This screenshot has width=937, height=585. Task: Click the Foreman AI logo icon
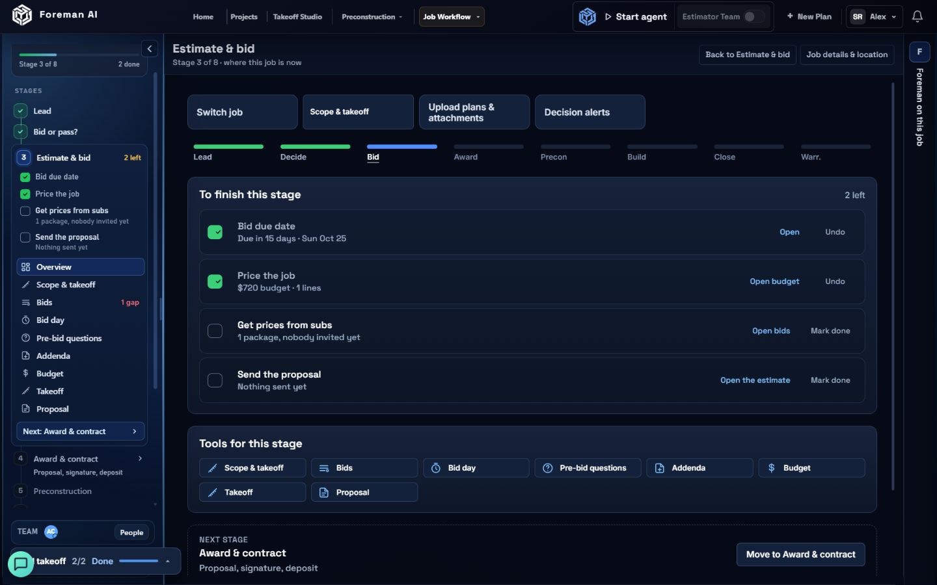pyautogui.click(x=22, y=15)
